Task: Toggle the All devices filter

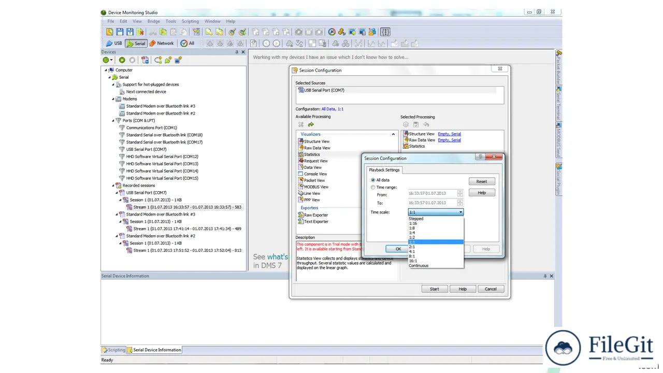Action: 188,44
